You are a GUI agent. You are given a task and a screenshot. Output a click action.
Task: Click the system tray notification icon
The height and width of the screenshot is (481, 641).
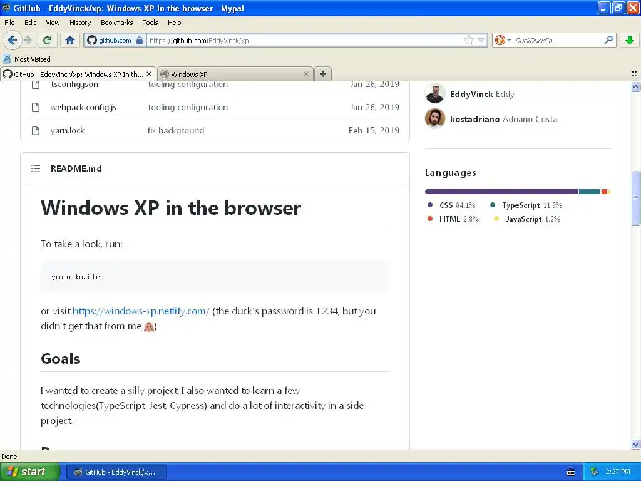coord(594,472)
